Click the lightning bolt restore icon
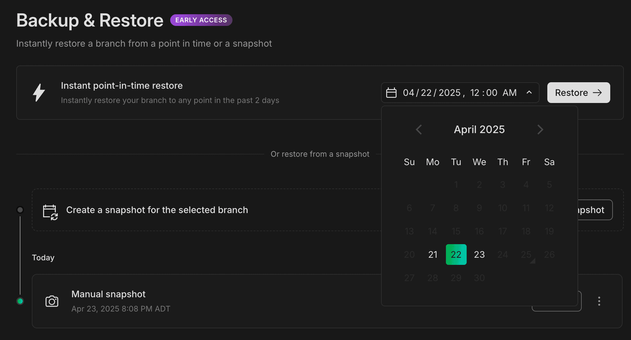 click(39, 93)
